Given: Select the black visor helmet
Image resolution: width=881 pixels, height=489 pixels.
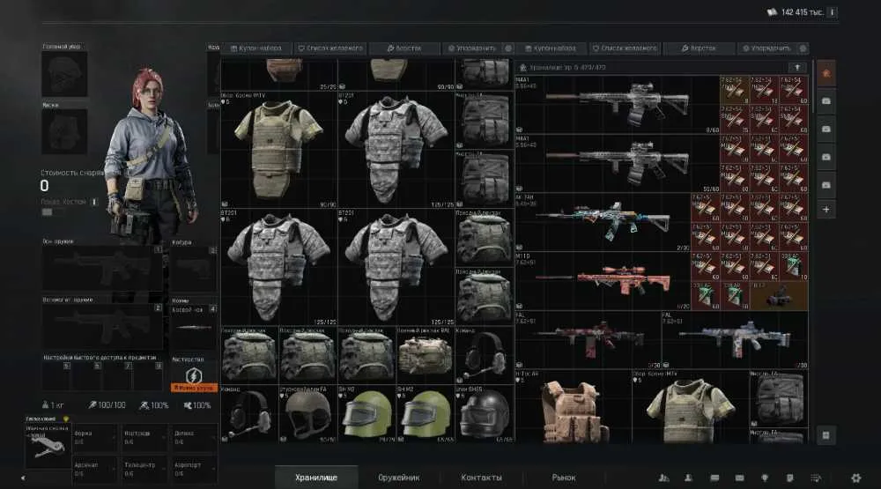Looking at the screenshot, I should (484, 413).
